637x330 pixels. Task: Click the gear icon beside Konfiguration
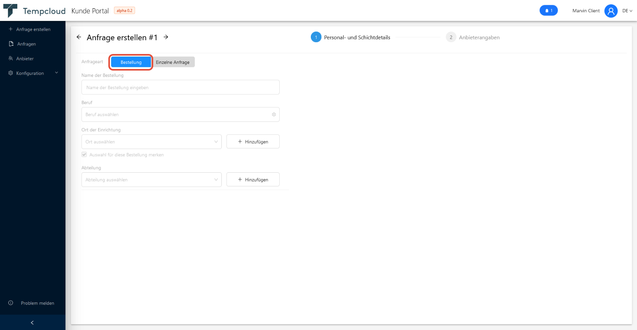[x=11, y=73]
